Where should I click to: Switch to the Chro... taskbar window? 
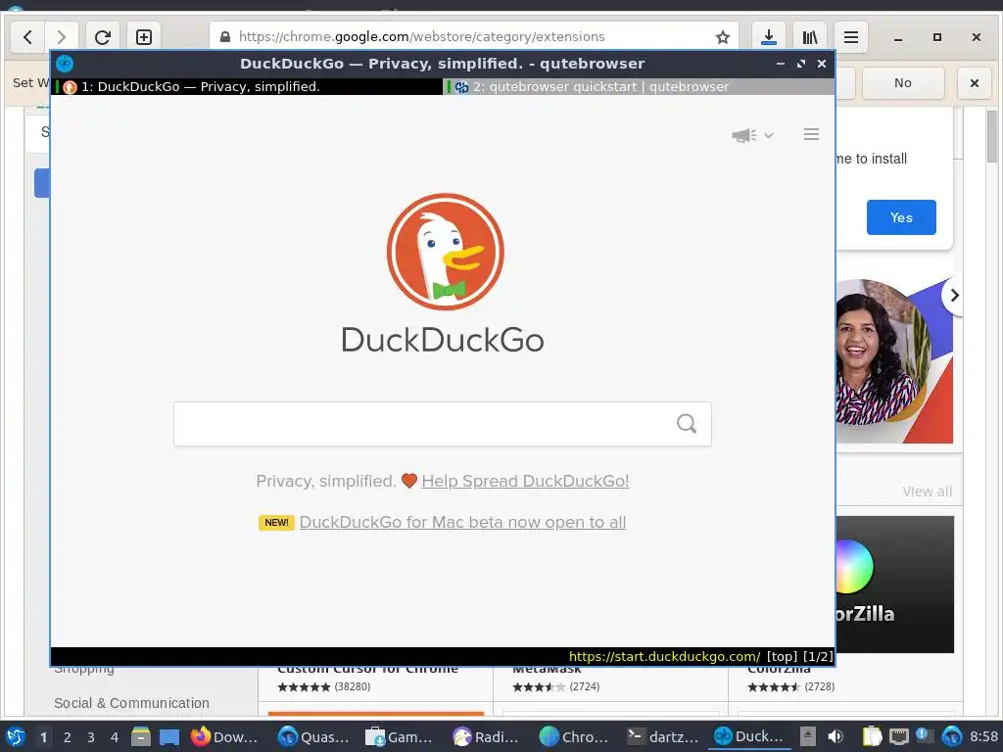pos(574,736)
